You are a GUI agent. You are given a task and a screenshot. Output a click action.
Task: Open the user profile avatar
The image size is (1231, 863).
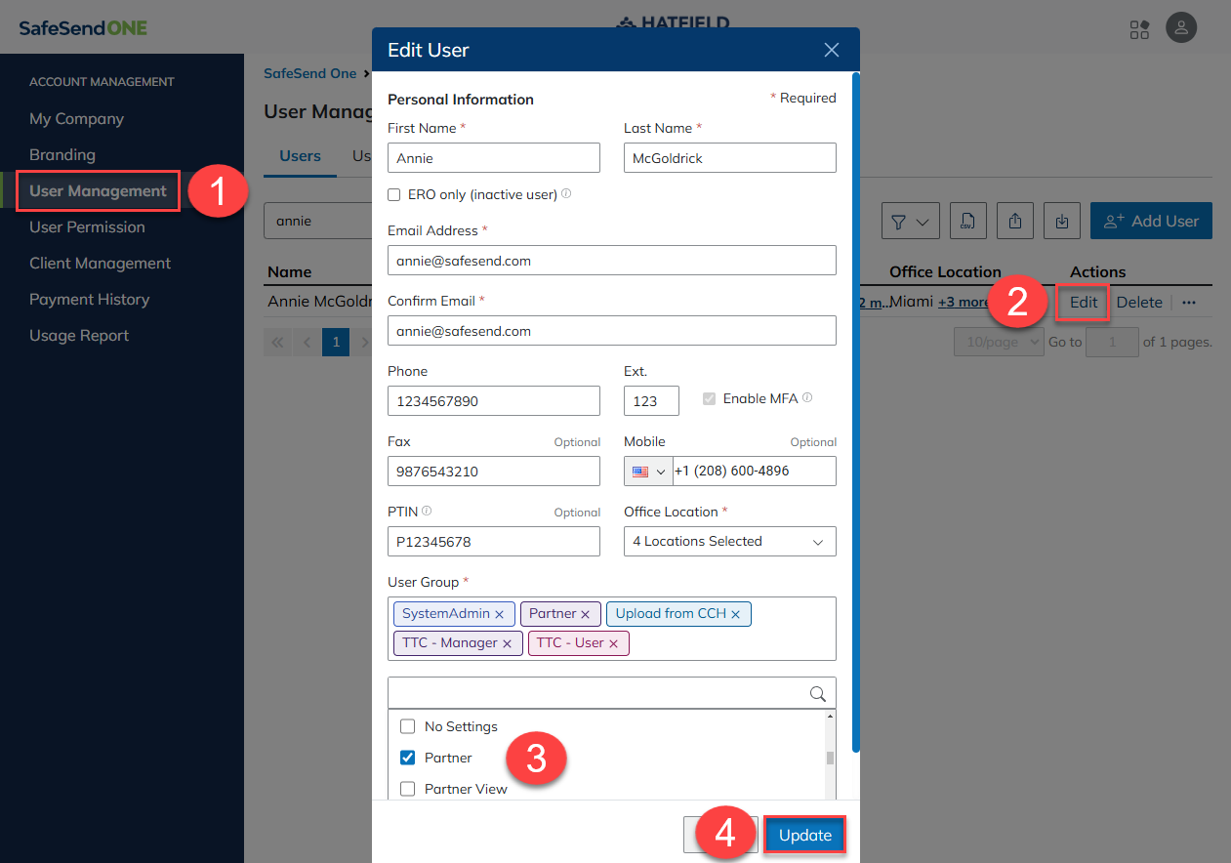[1181, 28]
